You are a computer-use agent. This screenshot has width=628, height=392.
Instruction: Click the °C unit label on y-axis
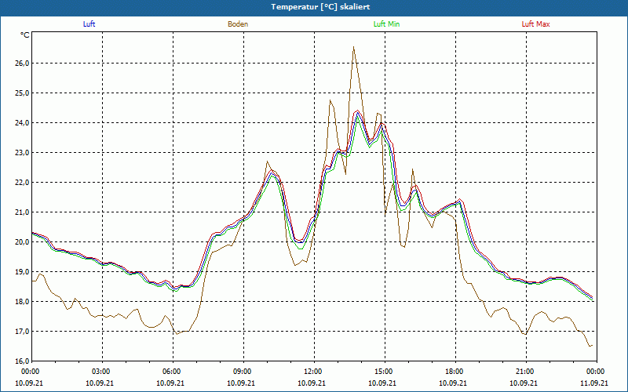tap(25, 35)
